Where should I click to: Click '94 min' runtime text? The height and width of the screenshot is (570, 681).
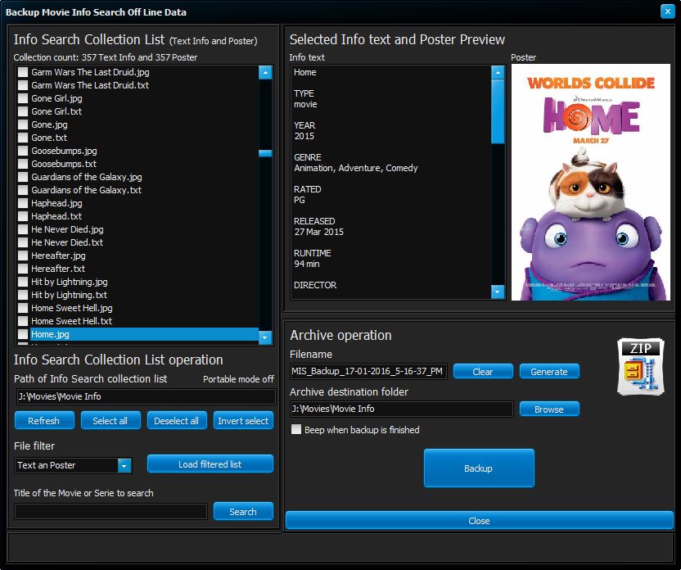(x=307, y=264)
